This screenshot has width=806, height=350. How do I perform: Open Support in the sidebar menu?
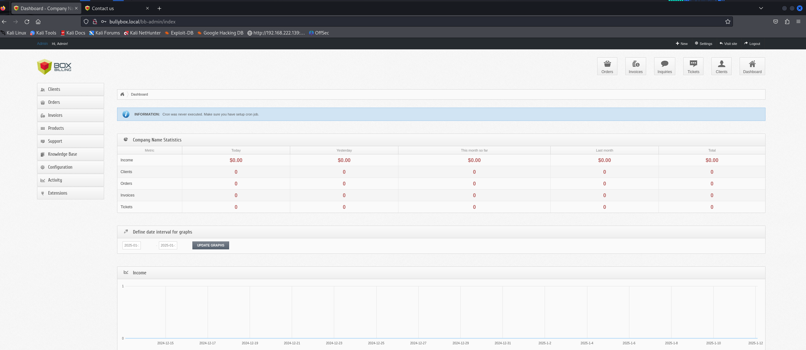[x=71, y=141]
